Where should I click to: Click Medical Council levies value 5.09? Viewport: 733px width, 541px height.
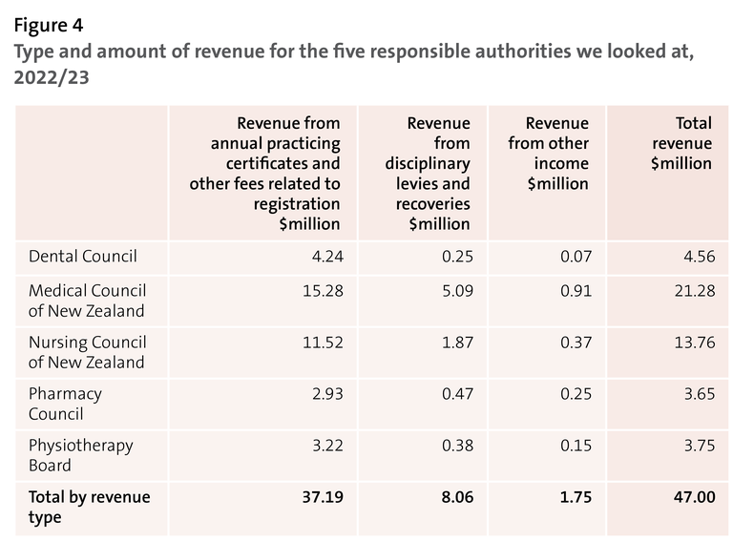click(x=458, y=291)
